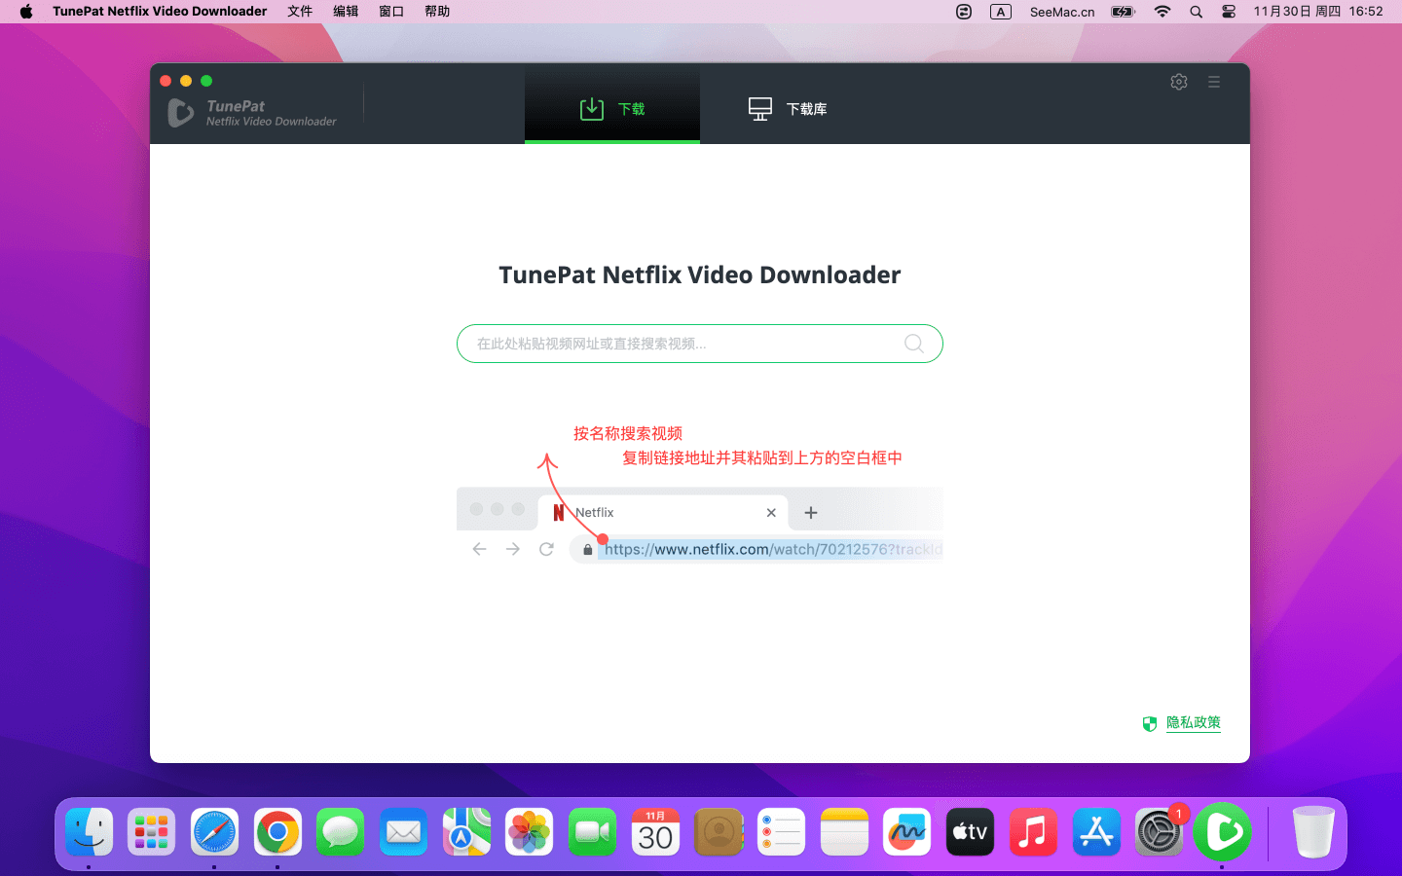Click the TunePat logo in the header

252,113
